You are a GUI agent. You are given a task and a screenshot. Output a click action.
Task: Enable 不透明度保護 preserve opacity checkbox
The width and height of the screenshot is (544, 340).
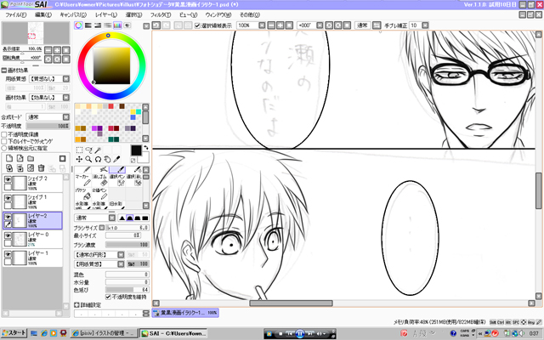(4, 134)
